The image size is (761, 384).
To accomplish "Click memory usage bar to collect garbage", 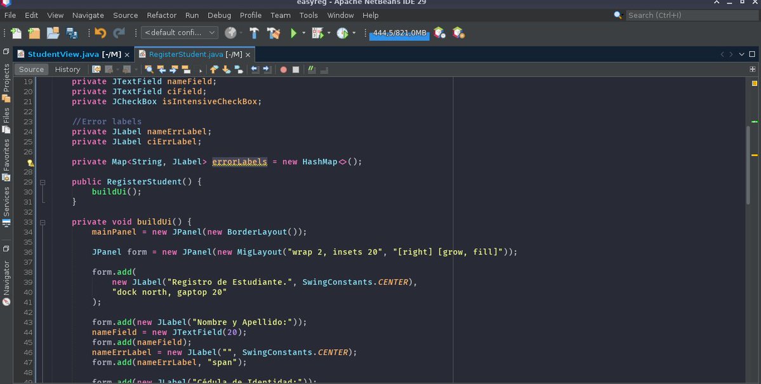I will (399, 34).
